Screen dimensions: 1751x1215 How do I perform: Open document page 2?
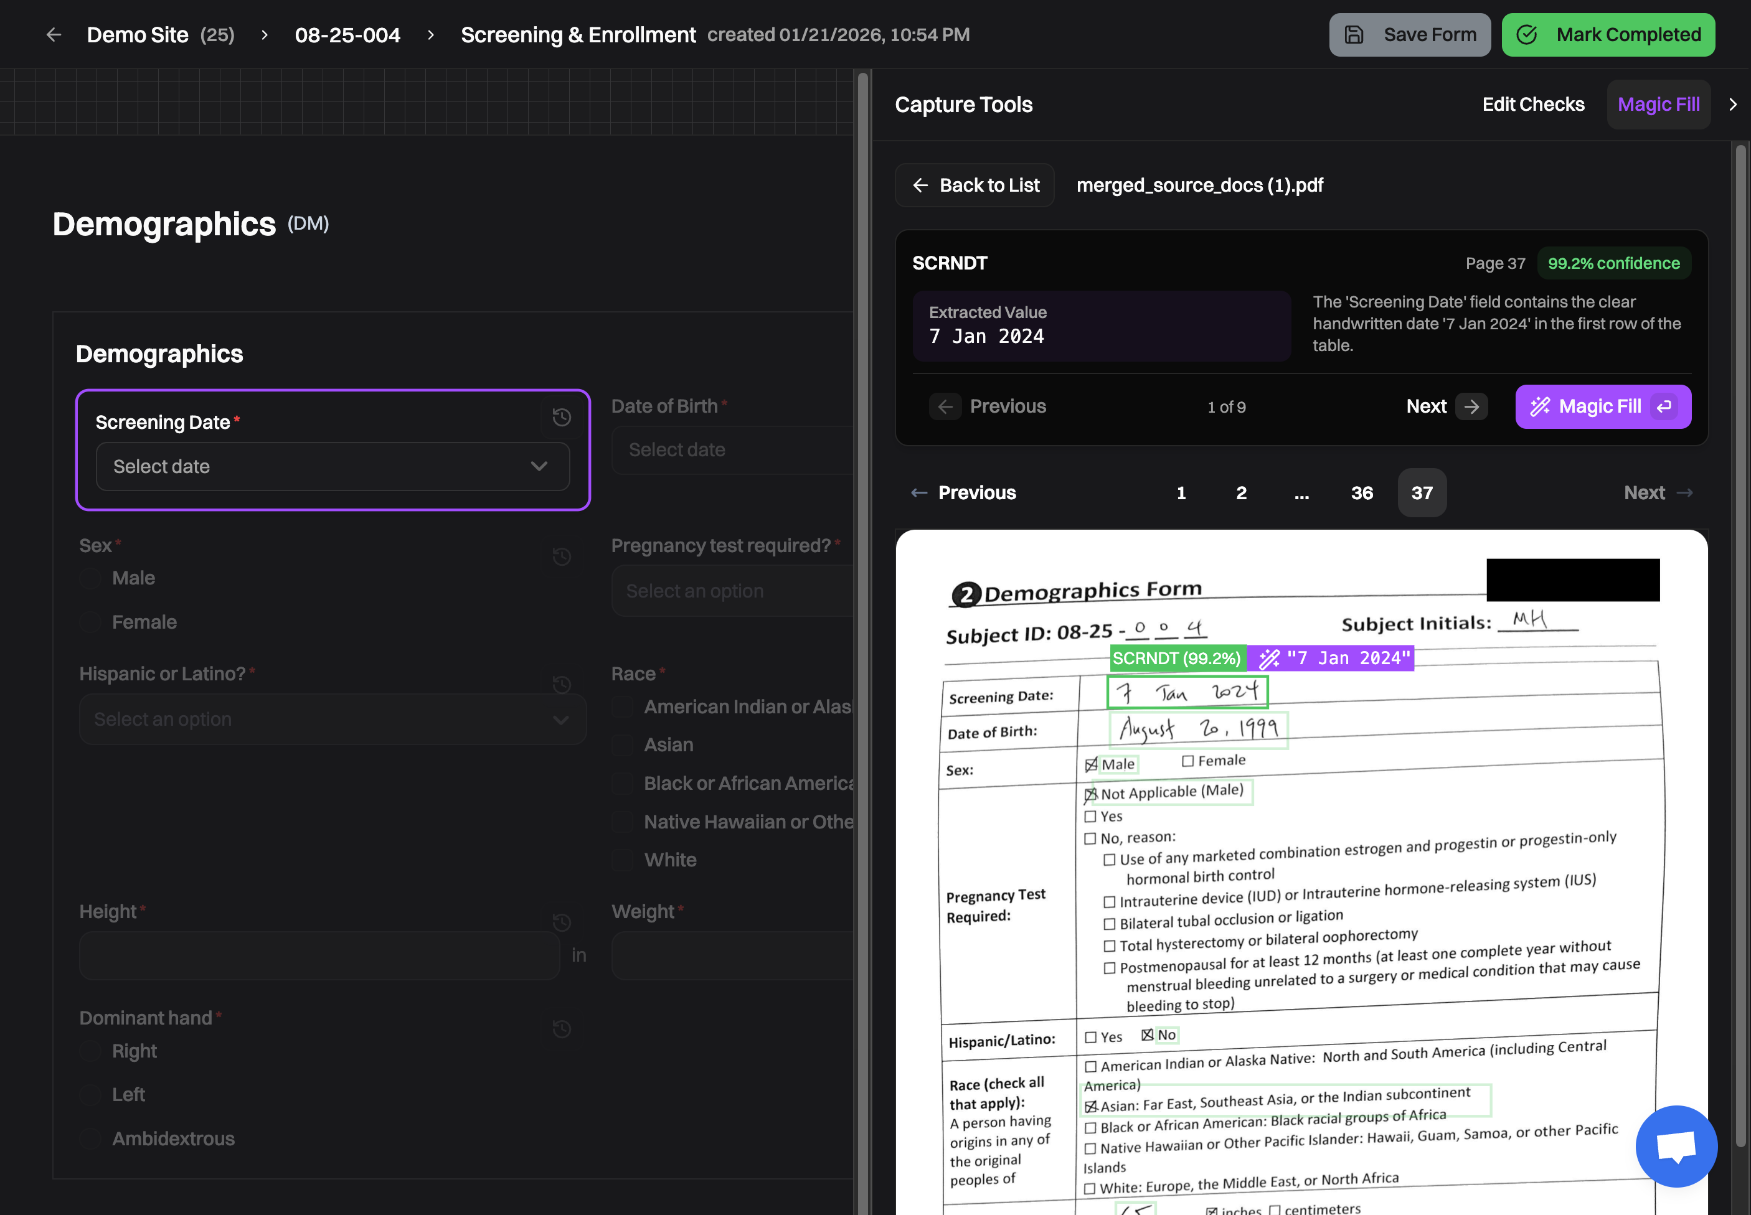click(x=1242, y=492)
